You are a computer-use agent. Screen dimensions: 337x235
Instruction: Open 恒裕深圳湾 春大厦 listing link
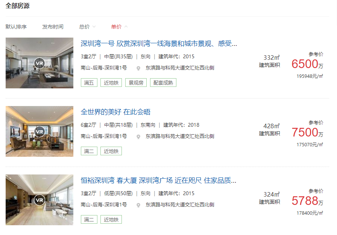click(159, 180)
